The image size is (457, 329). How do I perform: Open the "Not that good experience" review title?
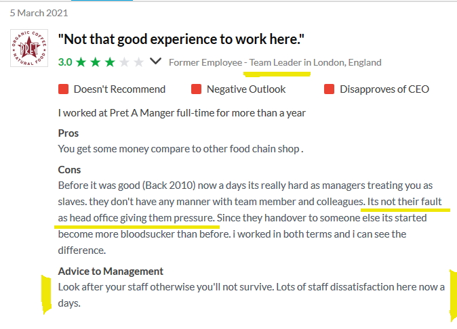click(x=181, y=40)
